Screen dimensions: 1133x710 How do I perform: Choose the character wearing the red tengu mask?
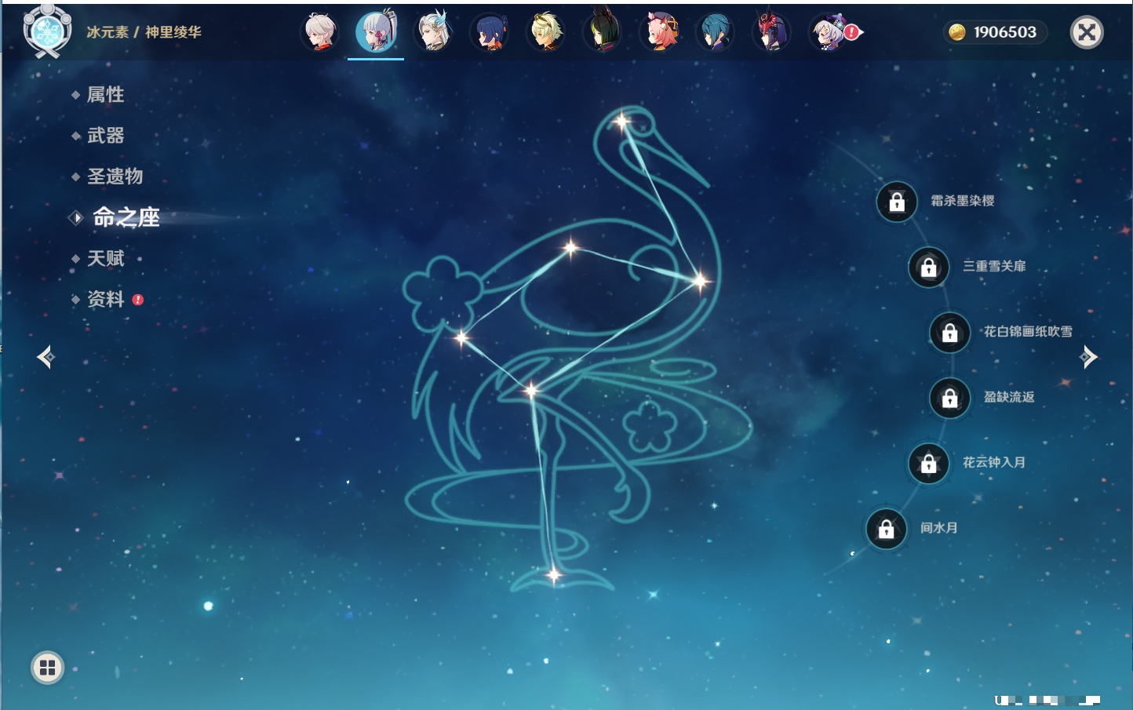[771, 33]
